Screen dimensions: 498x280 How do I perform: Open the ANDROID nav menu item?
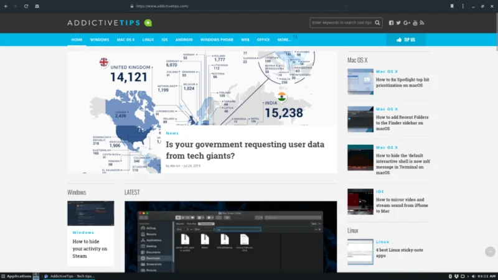coord(184,40)
